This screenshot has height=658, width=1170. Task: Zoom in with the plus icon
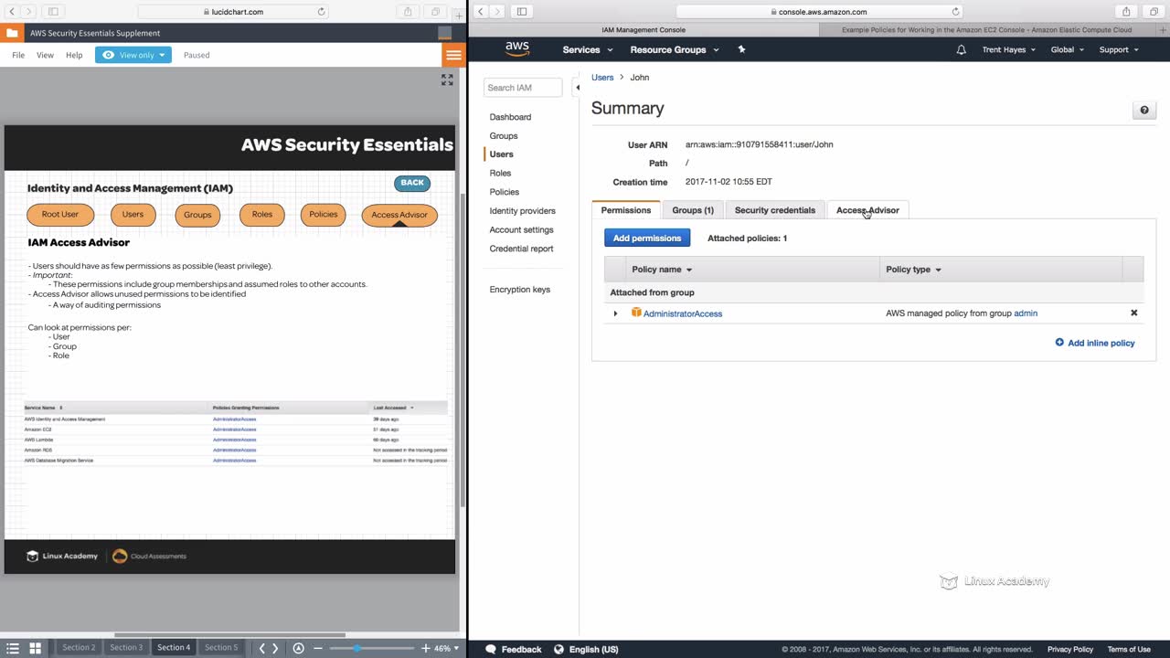point(426,648)
